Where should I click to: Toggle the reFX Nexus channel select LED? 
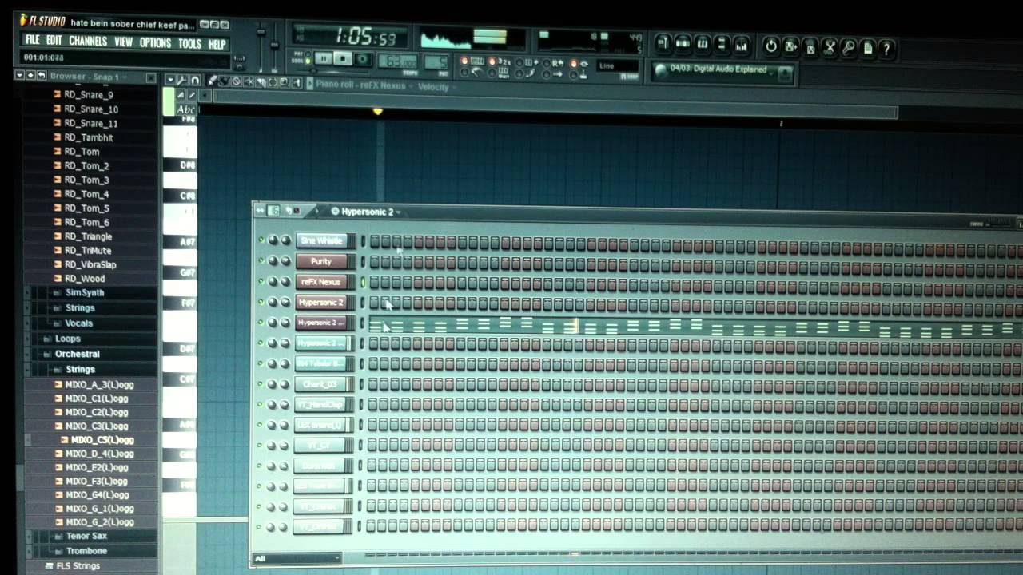pos(363,282)
